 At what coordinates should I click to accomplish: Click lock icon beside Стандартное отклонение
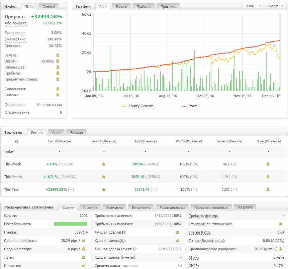[x=280, y=224]
